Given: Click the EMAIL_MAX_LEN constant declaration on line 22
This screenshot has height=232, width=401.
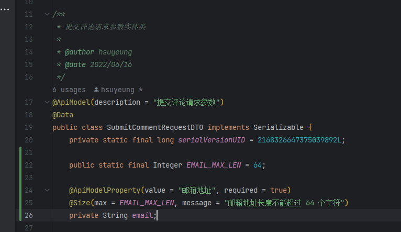Looking at the screenshot, I should pos(214,165).
